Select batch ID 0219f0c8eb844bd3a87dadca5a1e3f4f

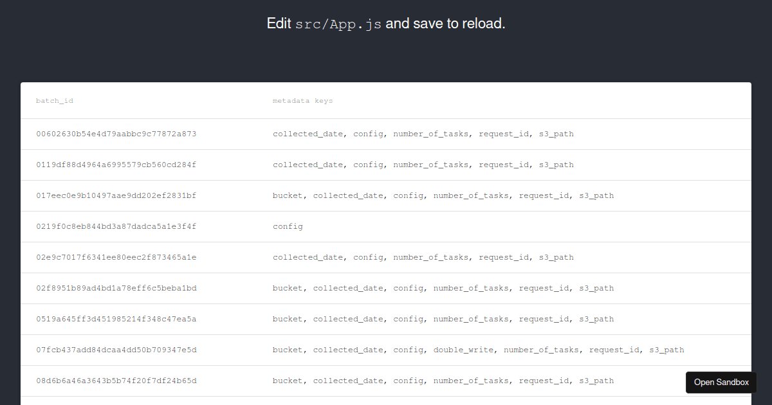(x=116, y=226)
